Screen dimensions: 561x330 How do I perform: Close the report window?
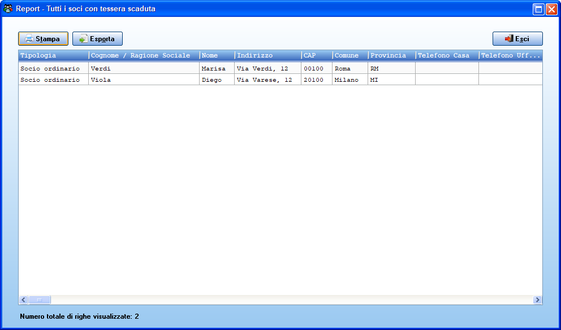(551, 9)
